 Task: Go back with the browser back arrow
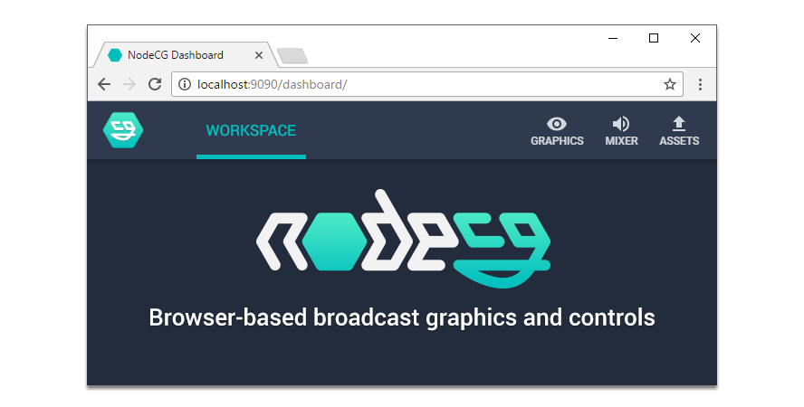click(x=104, y=84)
